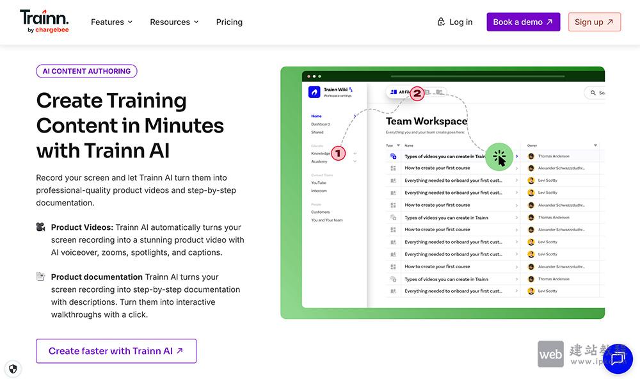Click the Book a demo button

click(x=523, y=22)
